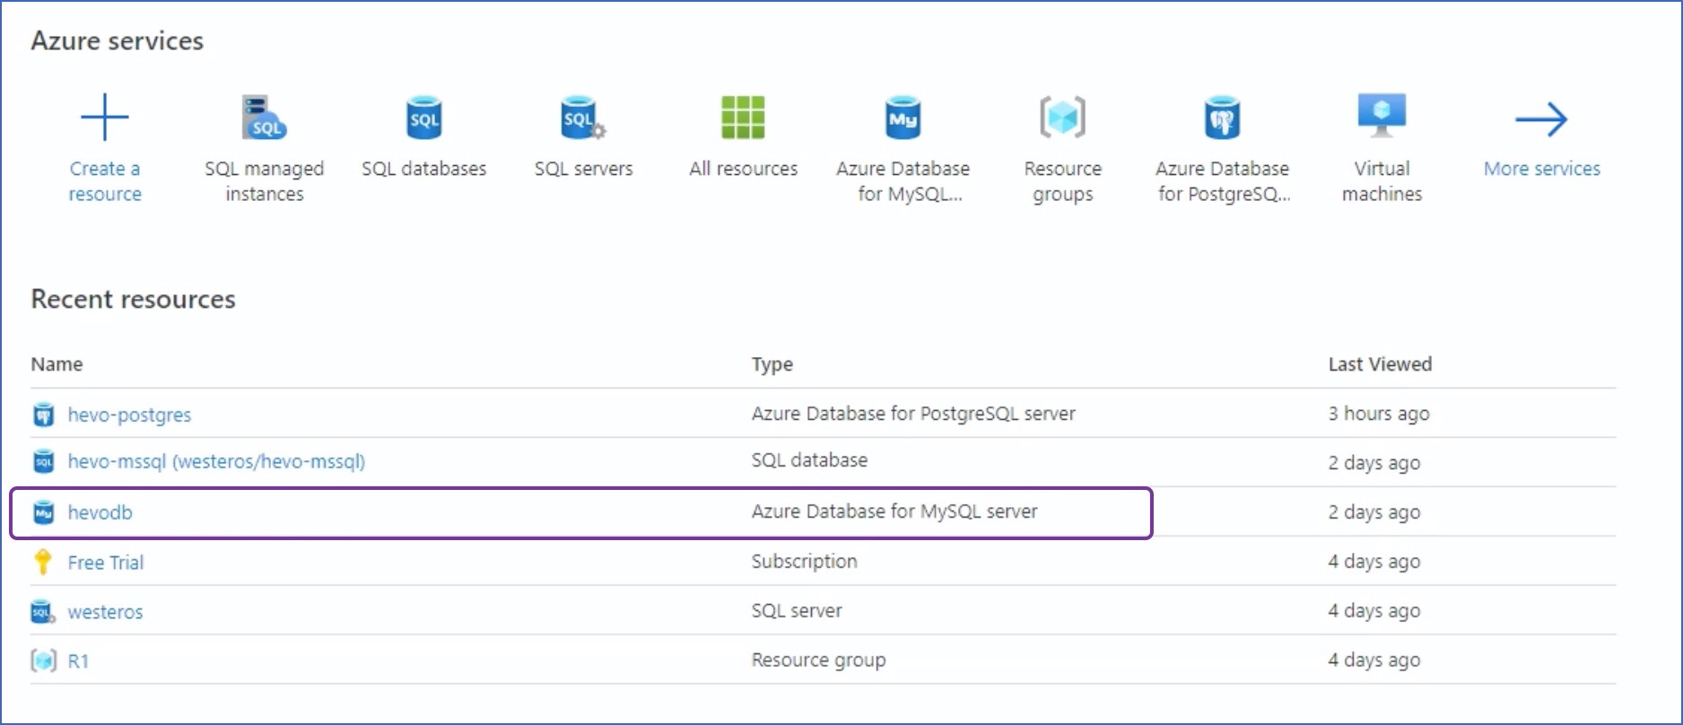This screenshot has height=725, width=1683.
Task: Open the SQL servers service icon
Action: tap(583, 118)
